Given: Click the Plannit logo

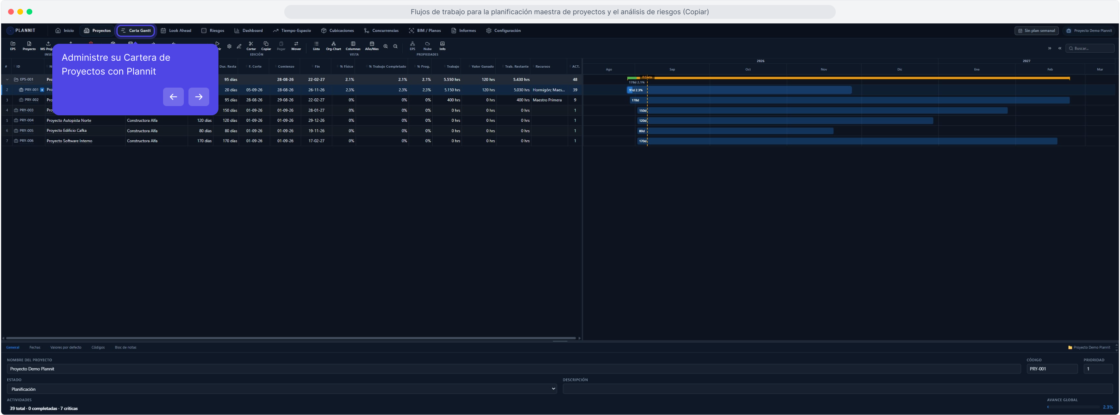Looking at the screenshot, I should pyautogui.click(x=21, y=30).
